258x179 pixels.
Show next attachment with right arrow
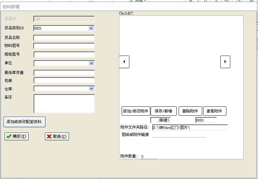225,62
